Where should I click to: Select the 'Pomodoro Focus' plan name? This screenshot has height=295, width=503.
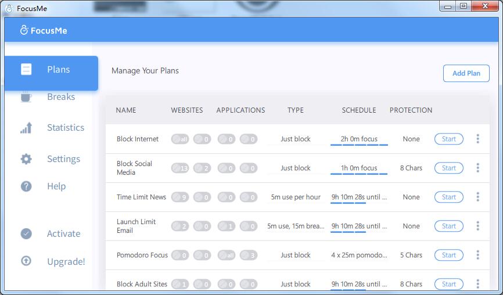point(142,256)
